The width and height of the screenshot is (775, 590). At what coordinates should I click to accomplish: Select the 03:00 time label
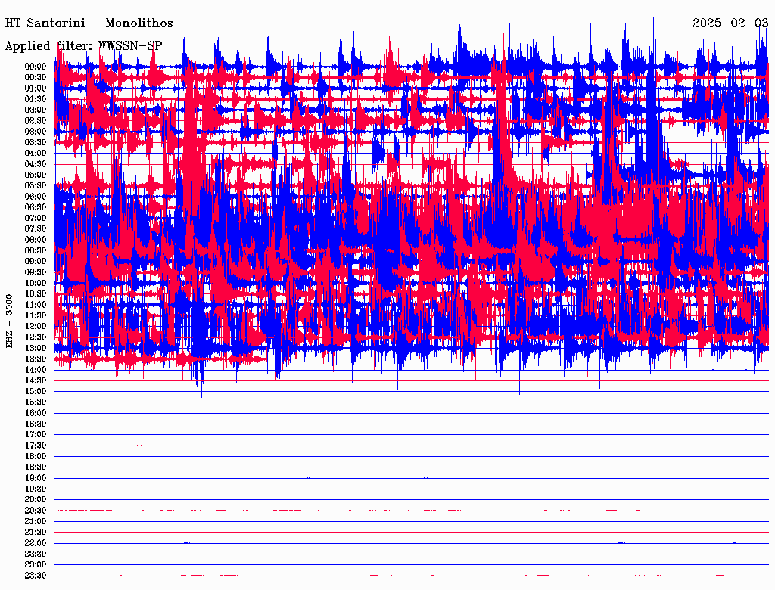(x=36, y=132)
